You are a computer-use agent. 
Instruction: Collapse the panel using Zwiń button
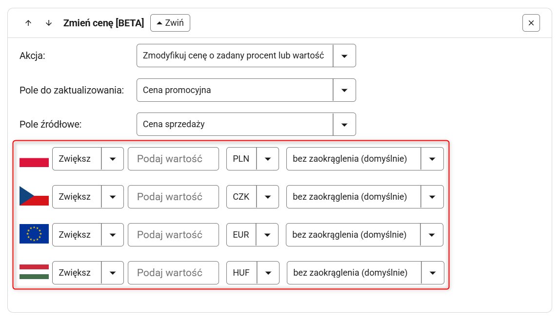tap(170, 23)
